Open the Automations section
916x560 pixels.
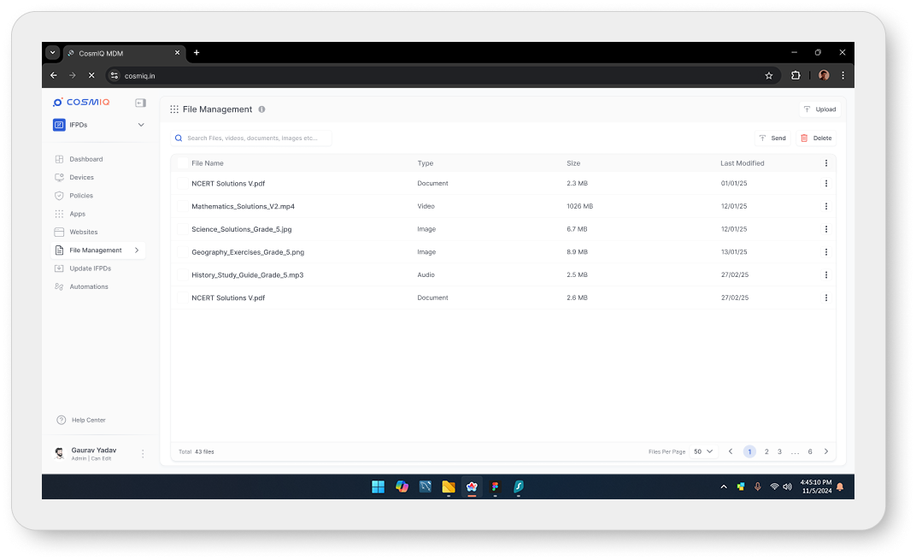click(89, 287)
